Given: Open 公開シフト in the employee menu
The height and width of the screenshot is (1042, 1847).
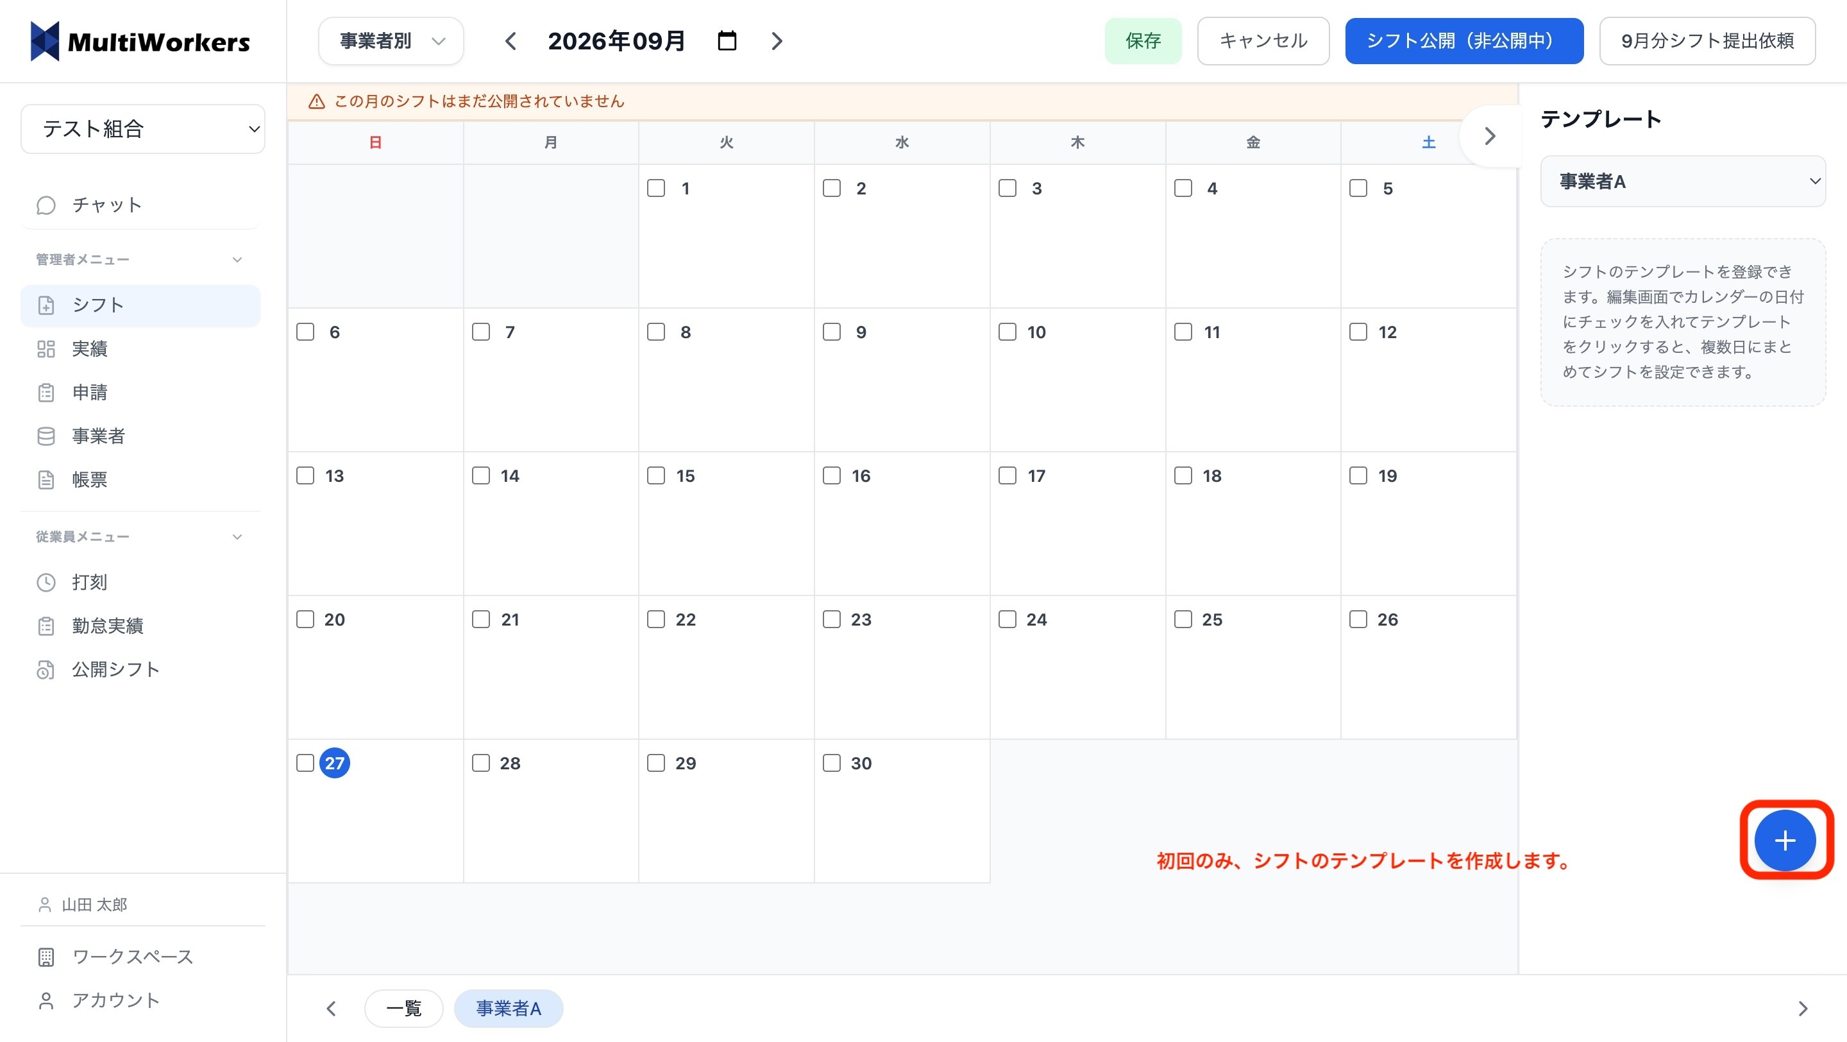Looking at the screenshot, I should (140, 670).
